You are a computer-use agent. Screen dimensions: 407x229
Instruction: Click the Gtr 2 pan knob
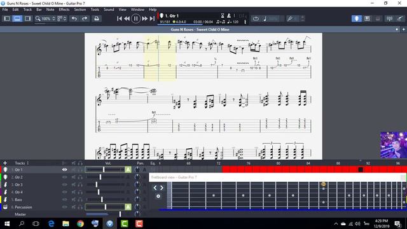click(137, 177)
